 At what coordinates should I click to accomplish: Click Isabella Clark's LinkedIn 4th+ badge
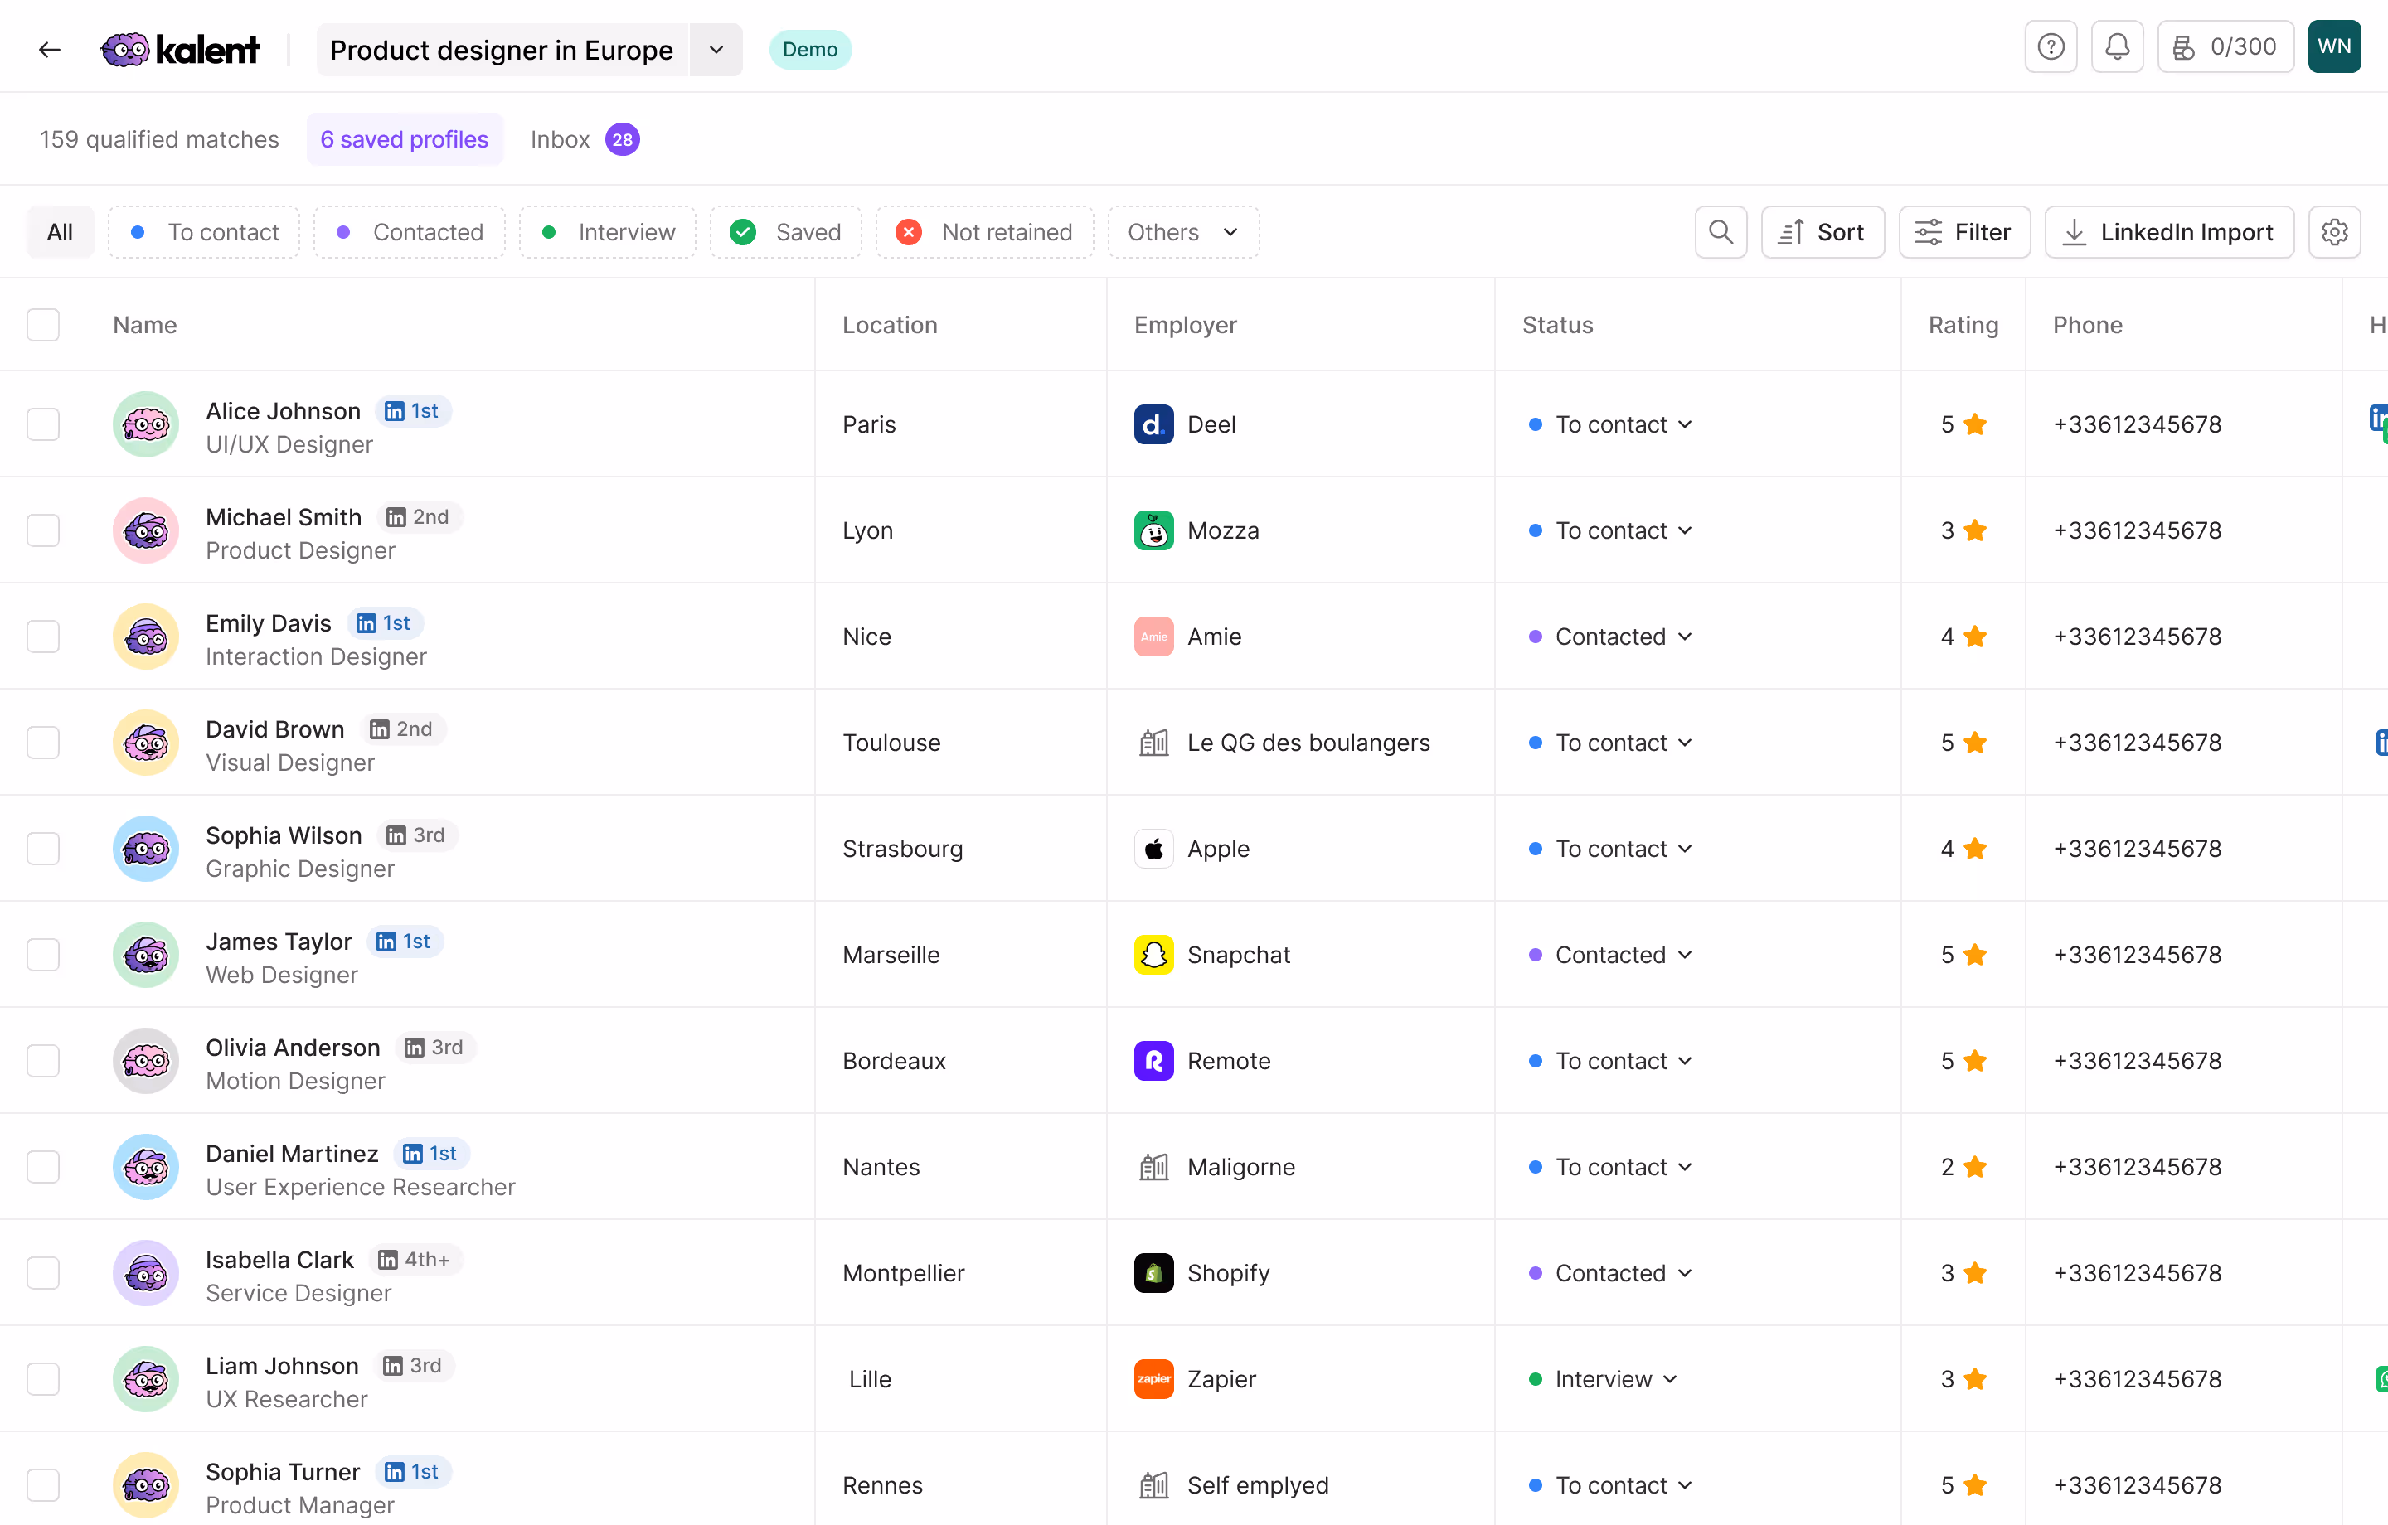415,1261
